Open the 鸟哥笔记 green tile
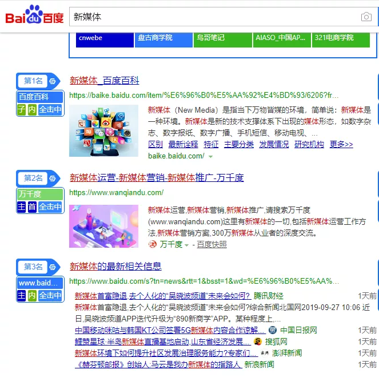Screen dimensions: 379x377 pos(223,40)
